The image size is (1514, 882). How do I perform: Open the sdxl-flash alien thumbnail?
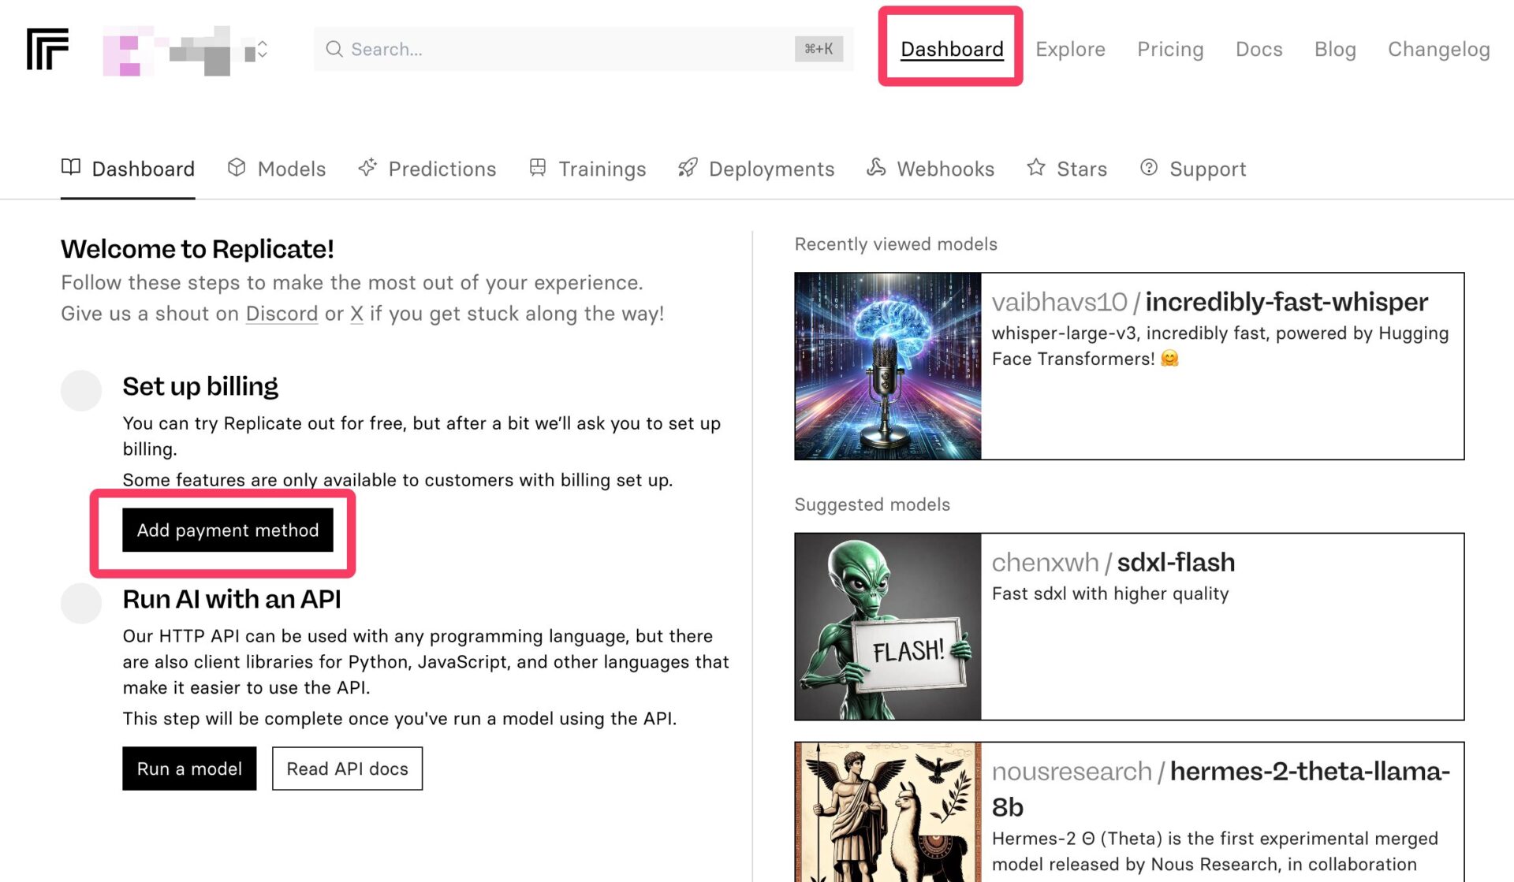click(888, 627)
